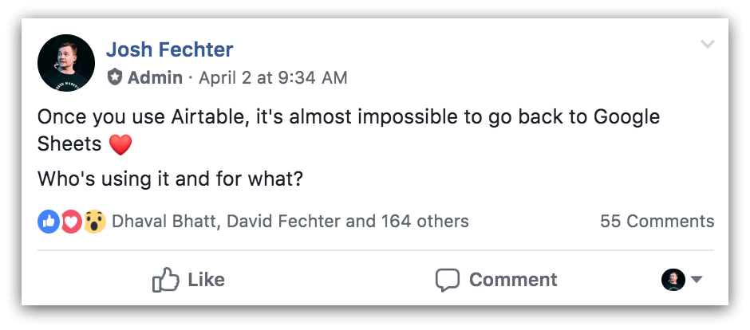Click the blue thumbs-up reaction icon
This screenshot has width=750, height=330.
tap(49, 222)
